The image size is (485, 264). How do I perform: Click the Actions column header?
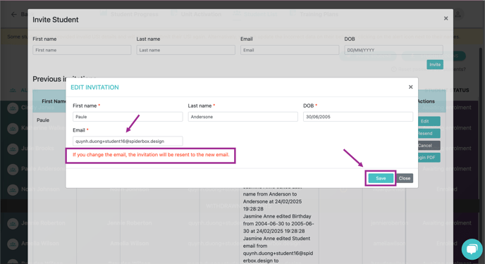point(426,101)
